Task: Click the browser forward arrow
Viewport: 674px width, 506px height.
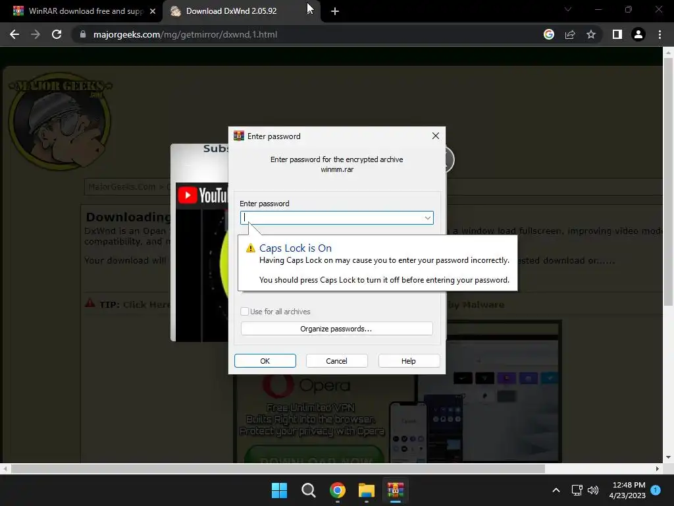Action: pyautogui.click(x=36, y=34)
